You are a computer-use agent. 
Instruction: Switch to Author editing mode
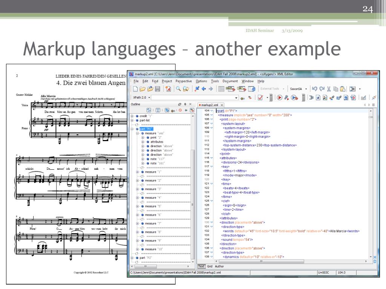pos(219,266)
